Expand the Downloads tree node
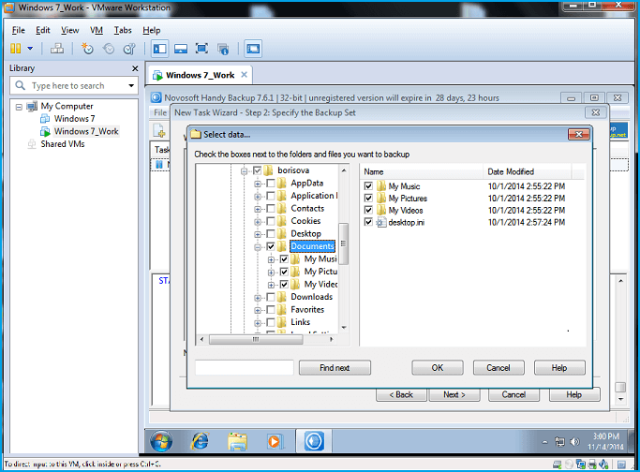Screen dimensions: 640x472 [x=258, y=298]
